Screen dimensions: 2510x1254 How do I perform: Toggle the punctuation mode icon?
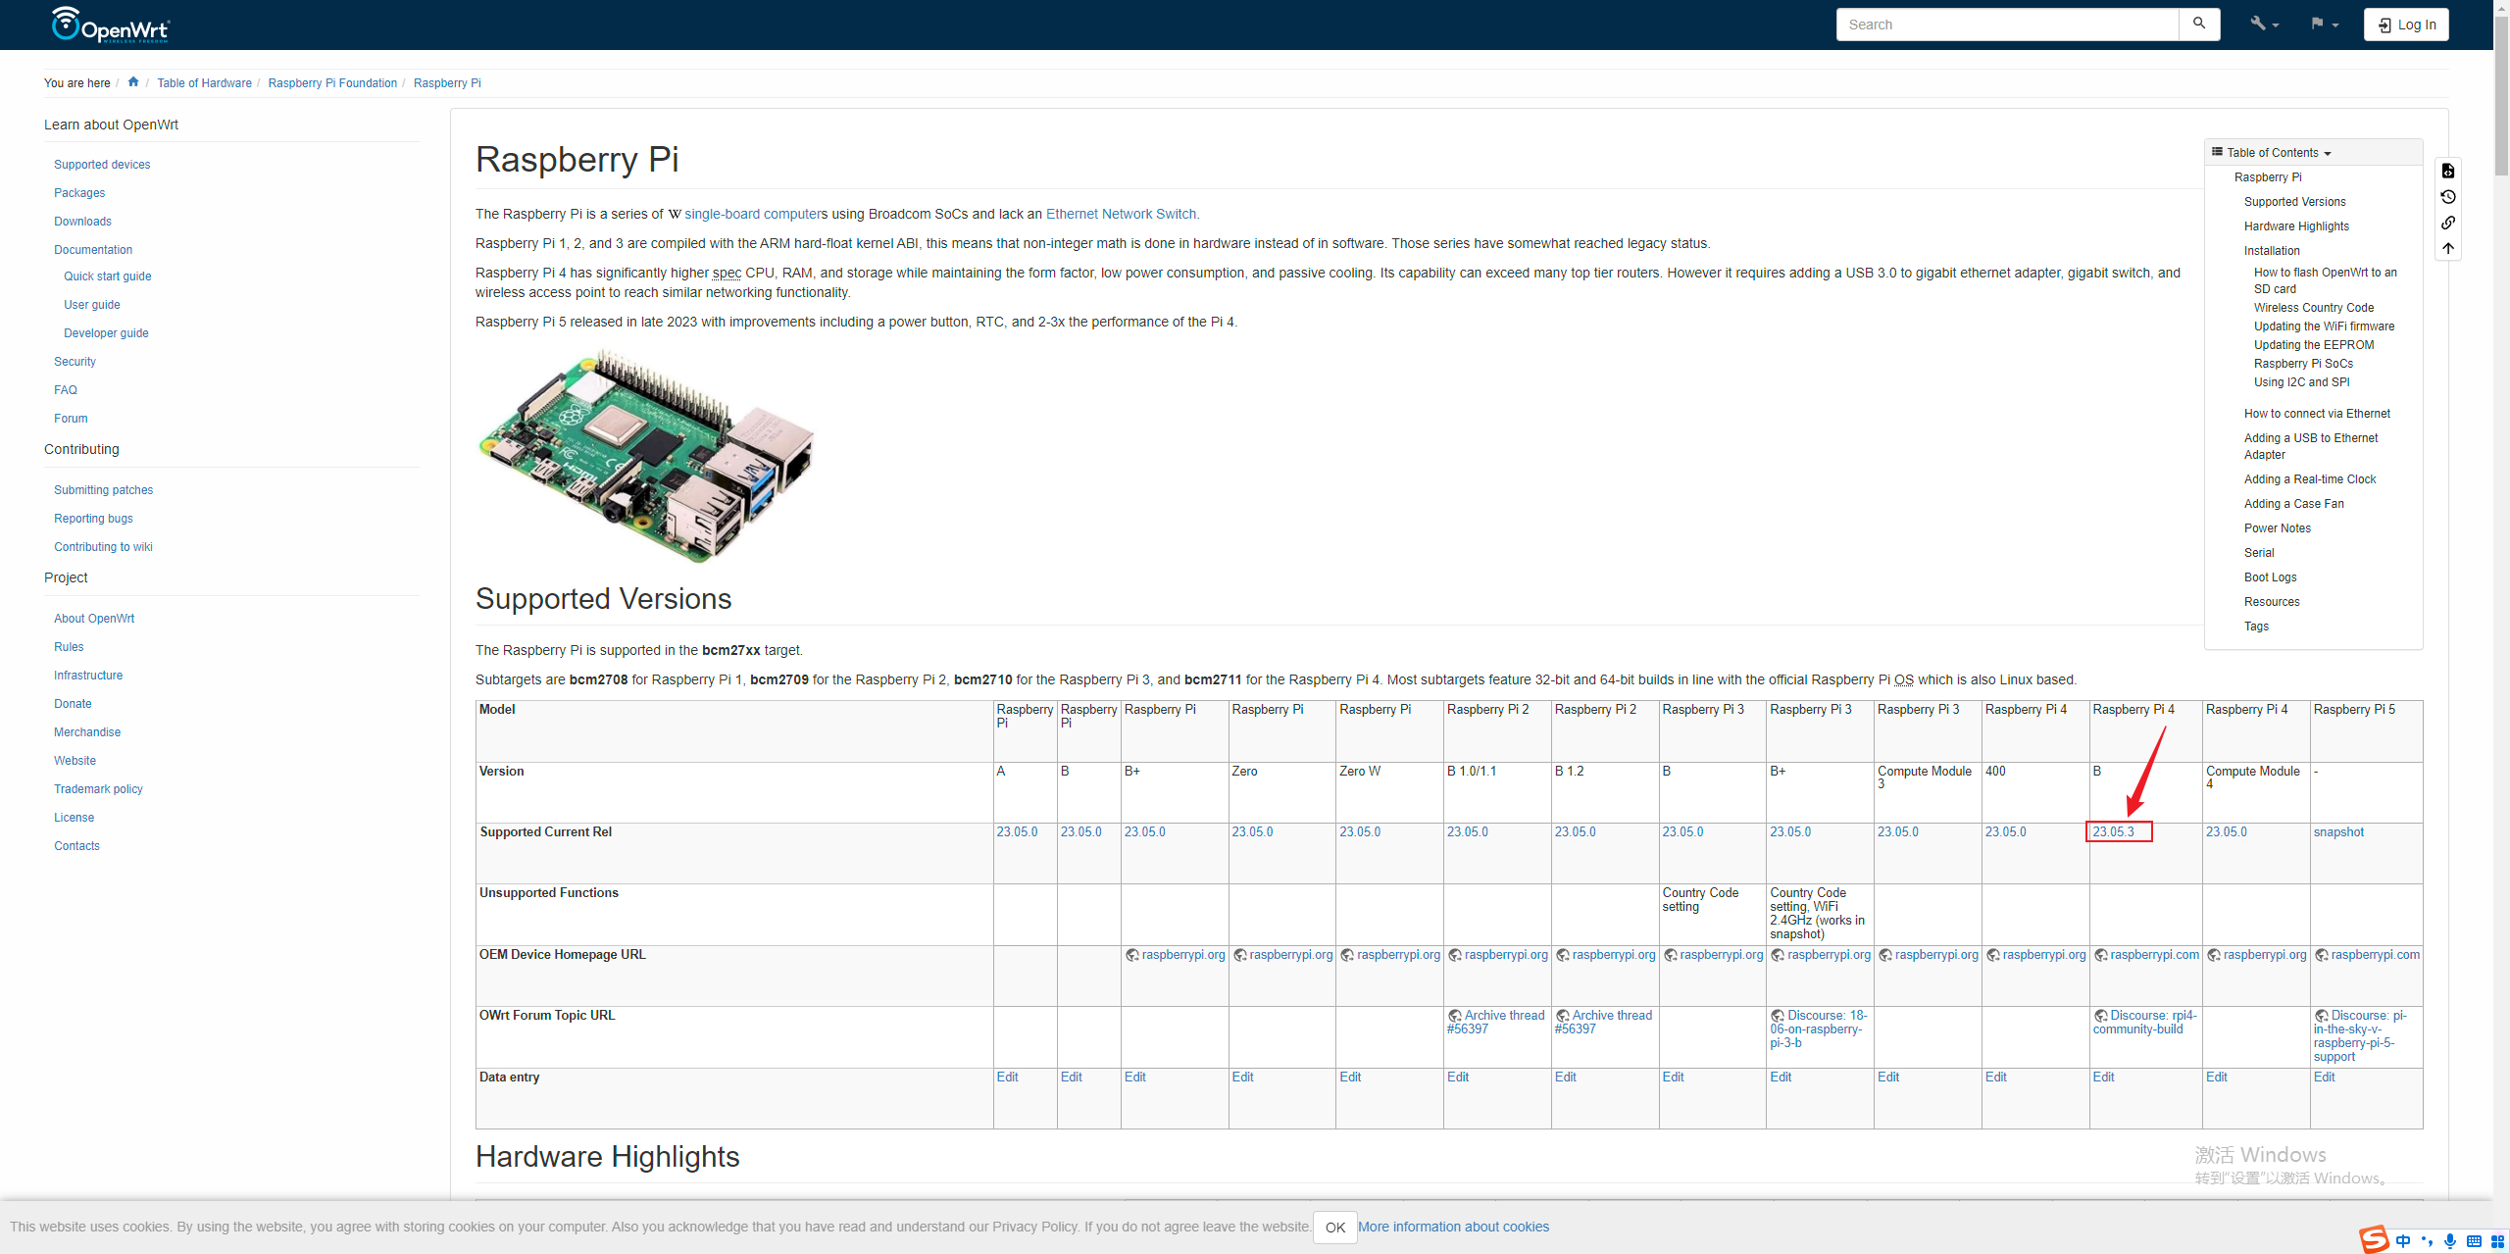tap(2427, 1241)
